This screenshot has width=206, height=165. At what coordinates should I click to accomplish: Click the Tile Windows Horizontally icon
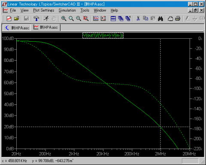pos(113,18)
